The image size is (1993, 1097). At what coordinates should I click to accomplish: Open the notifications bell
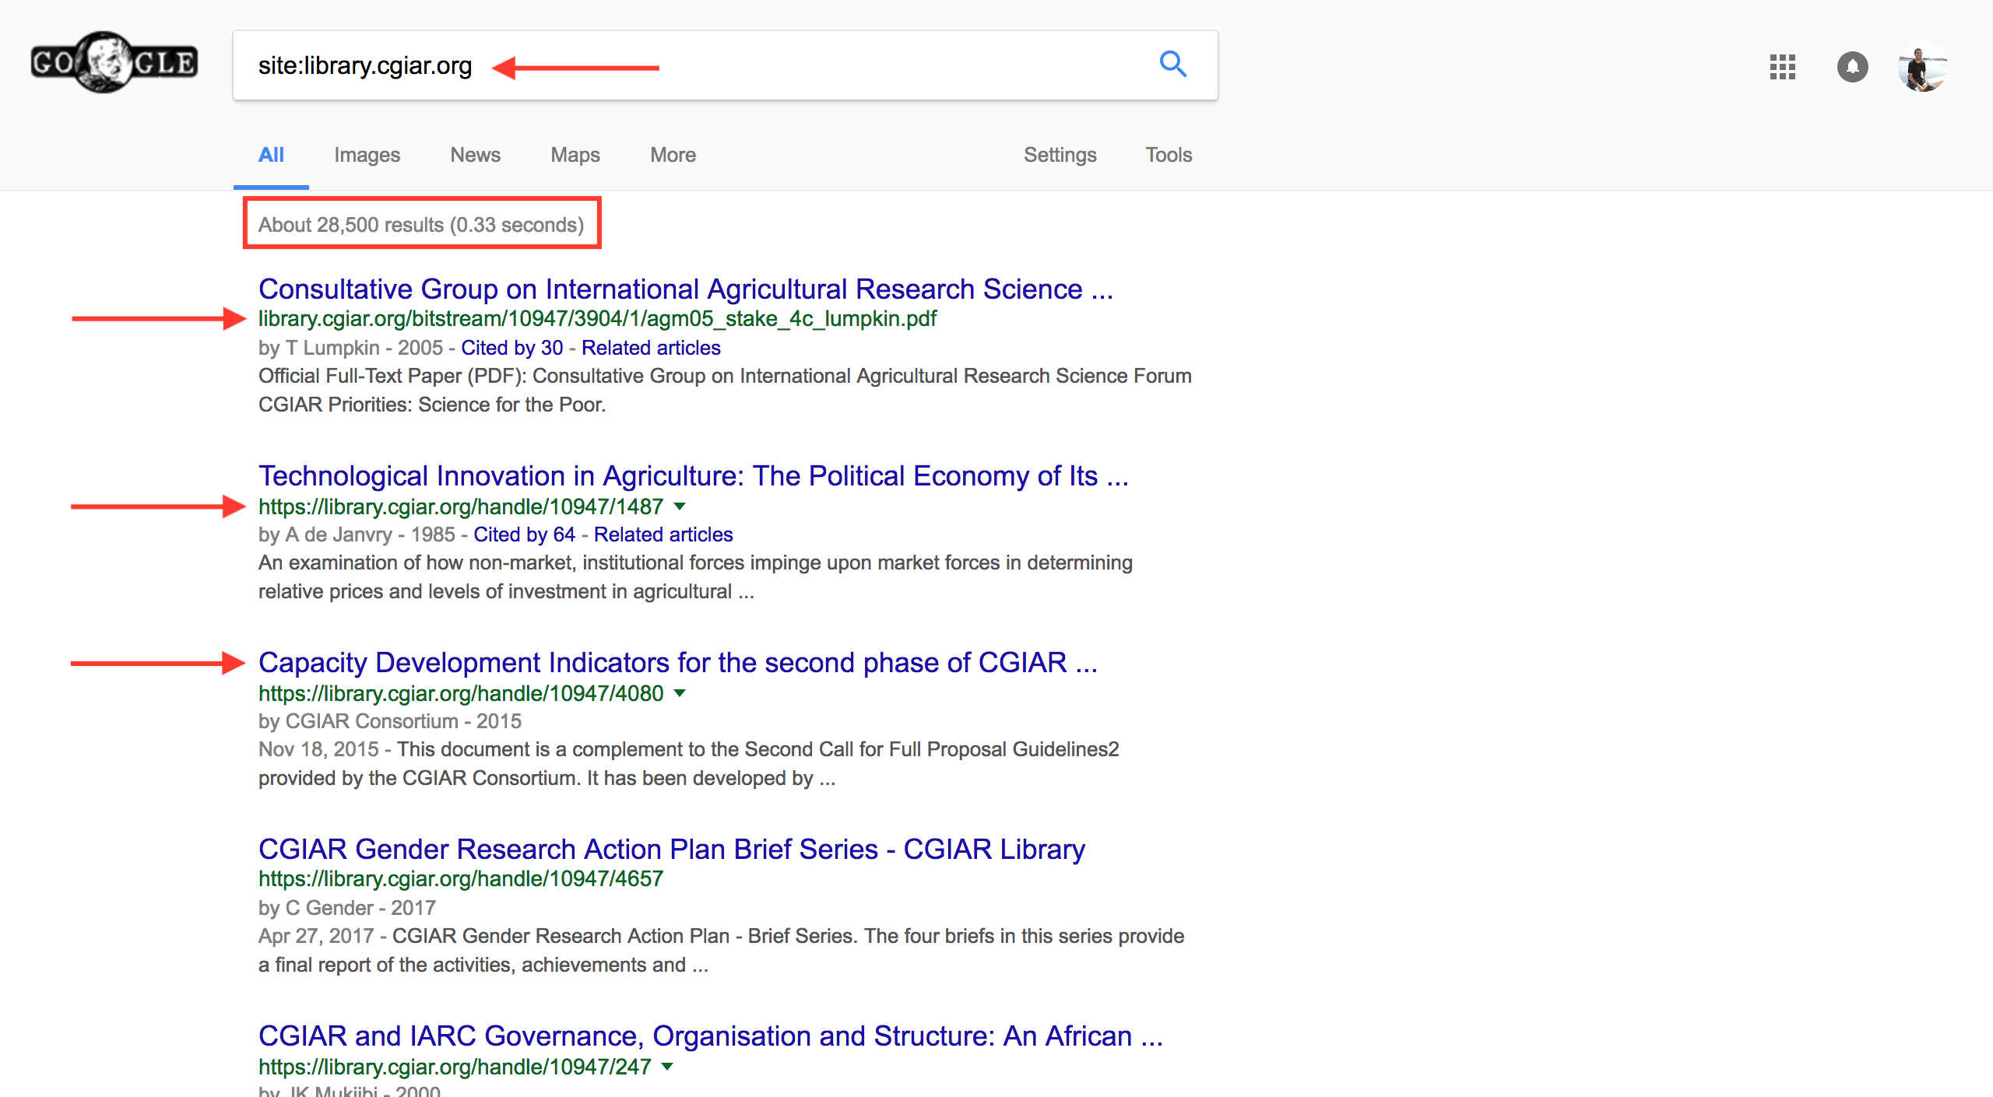click(x=1853, y=67)
